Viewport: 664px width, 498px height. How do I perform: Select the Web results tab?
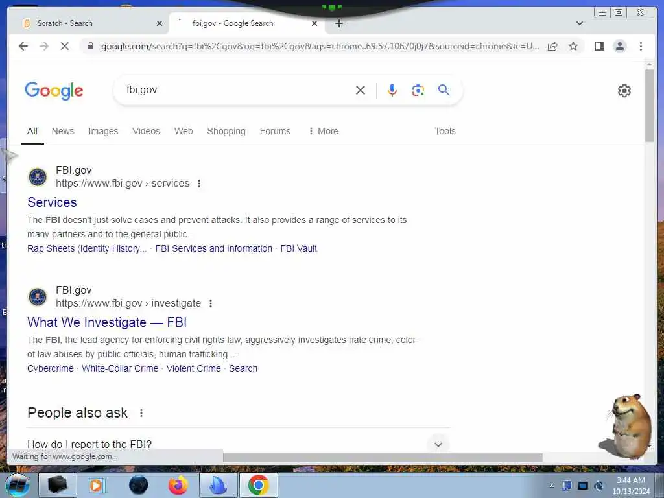pyautogui.click(x=184, y=131)
